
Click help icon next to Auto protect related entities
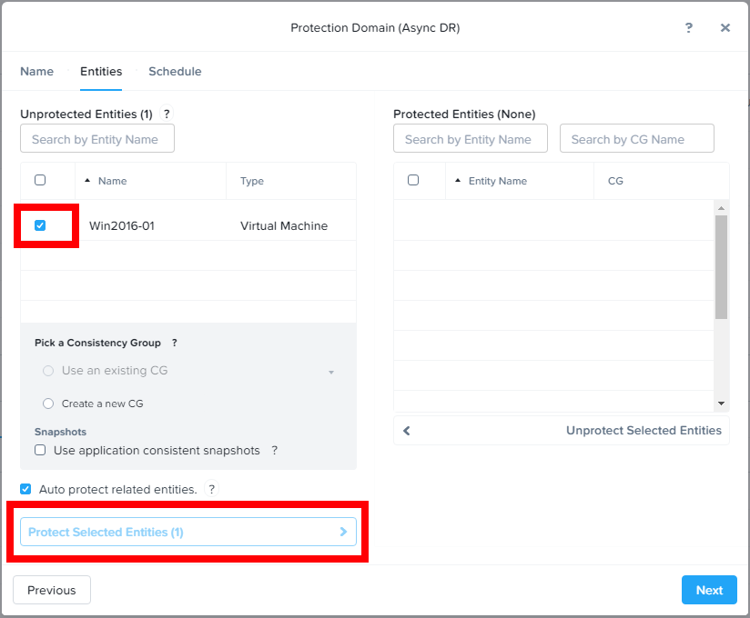pyautogui.click(x=212, y=489)
